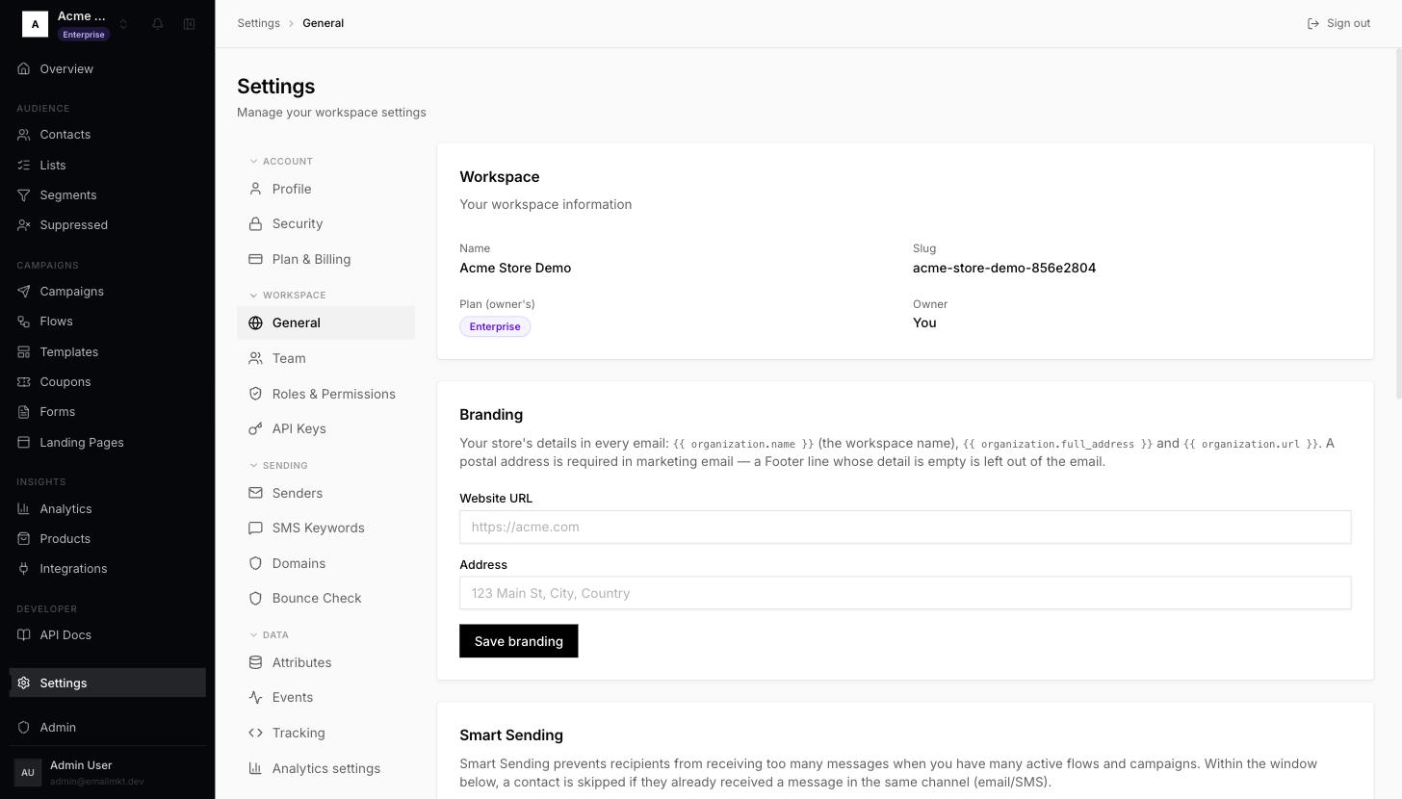Click the Security lock icon
Screen dimensions: 1402x799
255,224
